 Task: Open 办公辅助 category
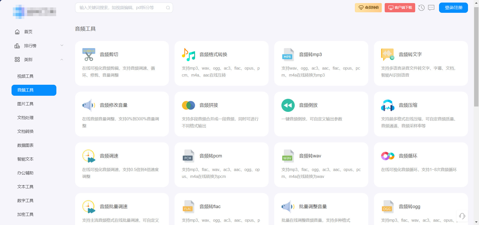point(25,173)
